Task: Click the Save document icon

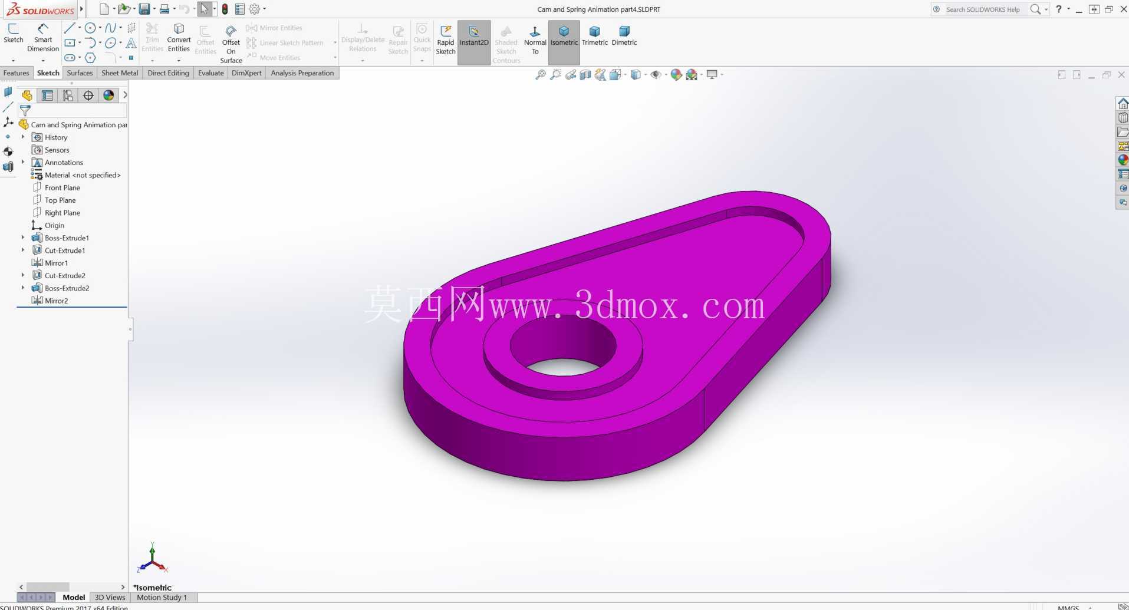Action: (144, 9)
